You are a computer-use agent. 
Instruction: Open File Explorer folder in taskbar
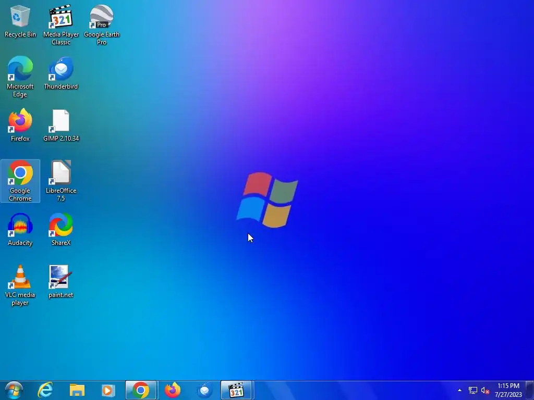77,390
